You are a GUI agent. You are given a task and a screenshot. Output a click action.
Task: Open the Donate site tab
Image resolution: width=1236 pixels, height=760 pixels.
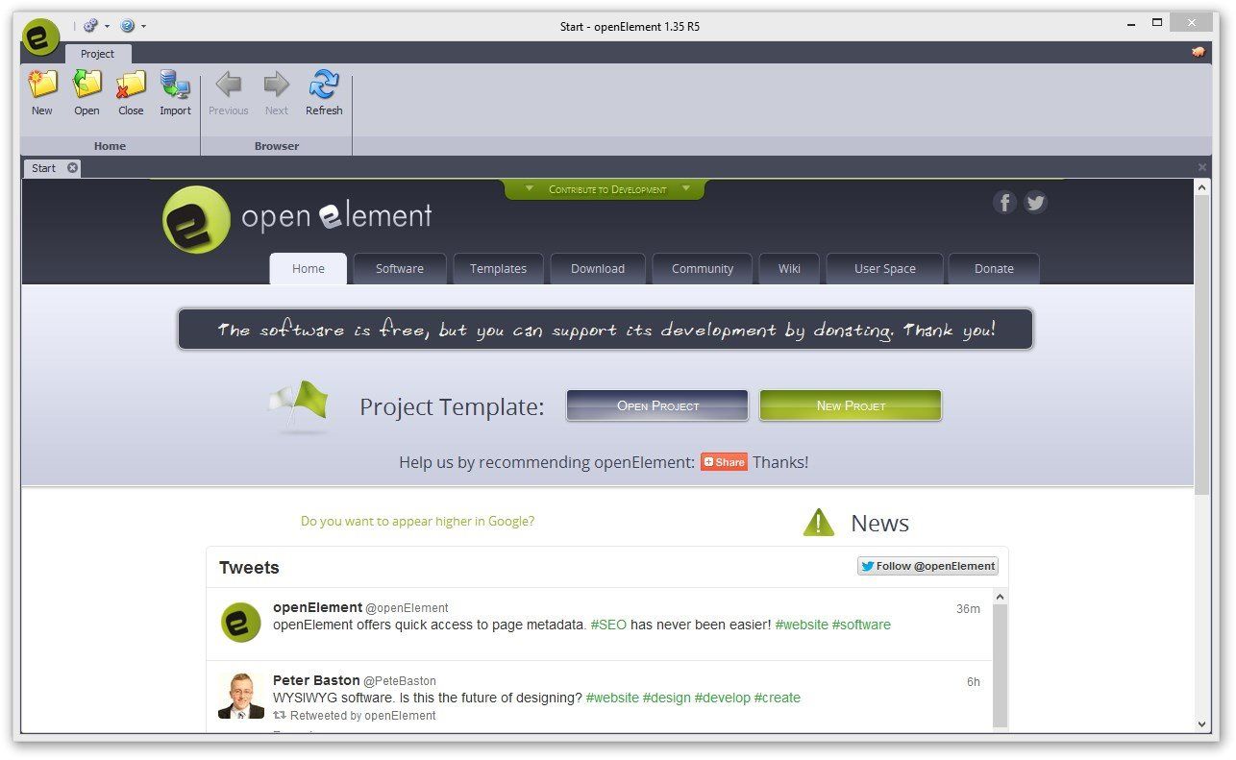[x=994, y=269]
